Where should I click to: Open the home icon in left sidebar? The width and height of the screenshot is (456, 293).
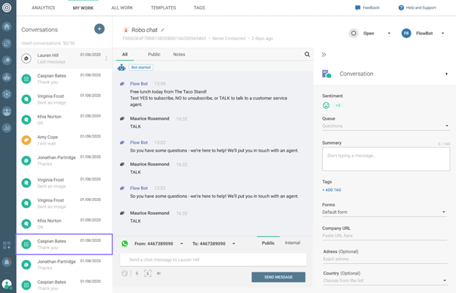[7, 27]
